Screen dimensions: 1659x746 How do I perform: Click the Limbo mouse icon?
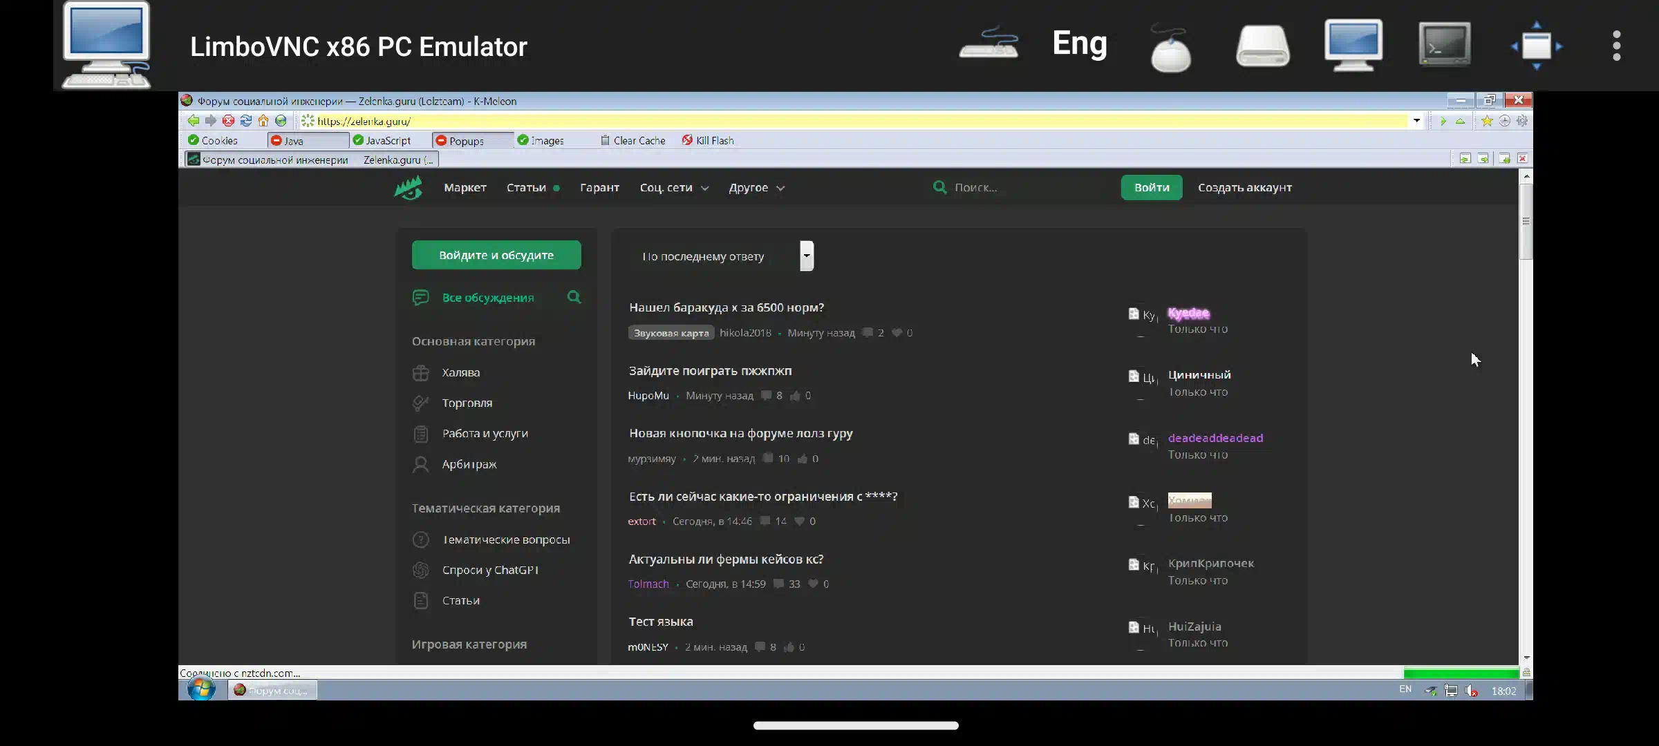click(x=1170, y=47)
